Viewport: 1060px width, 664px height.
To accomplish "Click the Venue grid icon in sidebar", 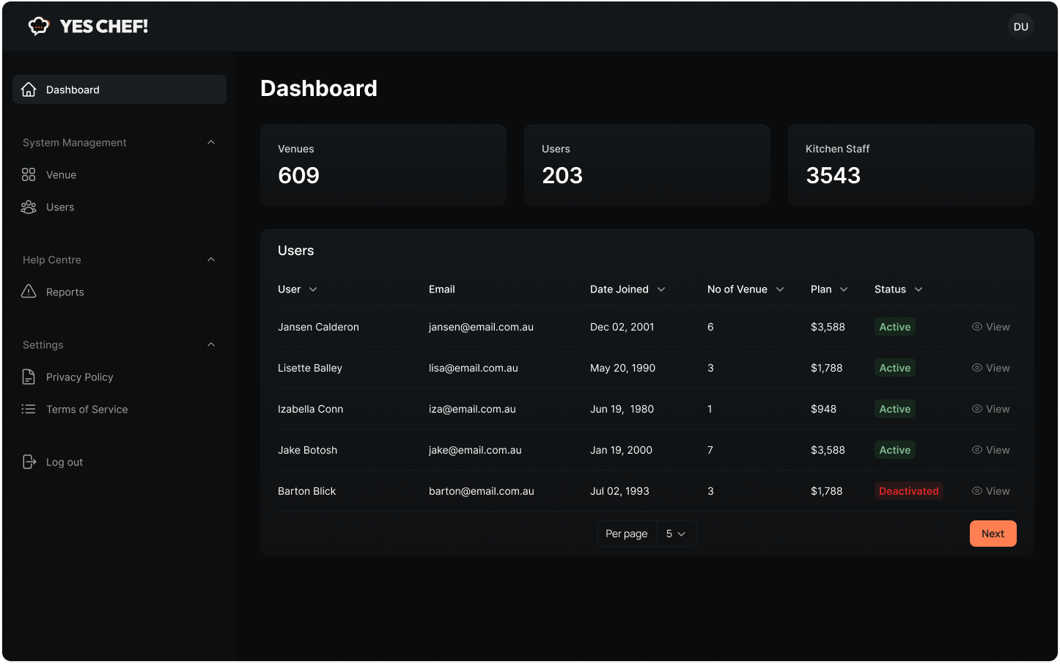I will point(29,174).
